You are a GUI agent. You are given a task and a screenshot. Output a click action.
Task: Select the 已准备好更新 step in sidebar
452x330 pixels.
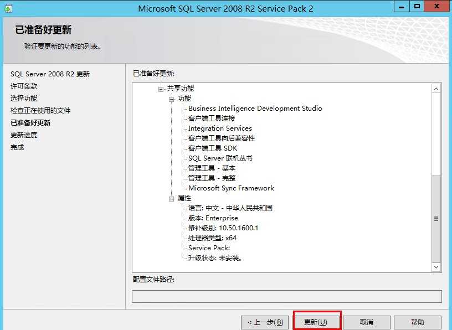(30, 123)
